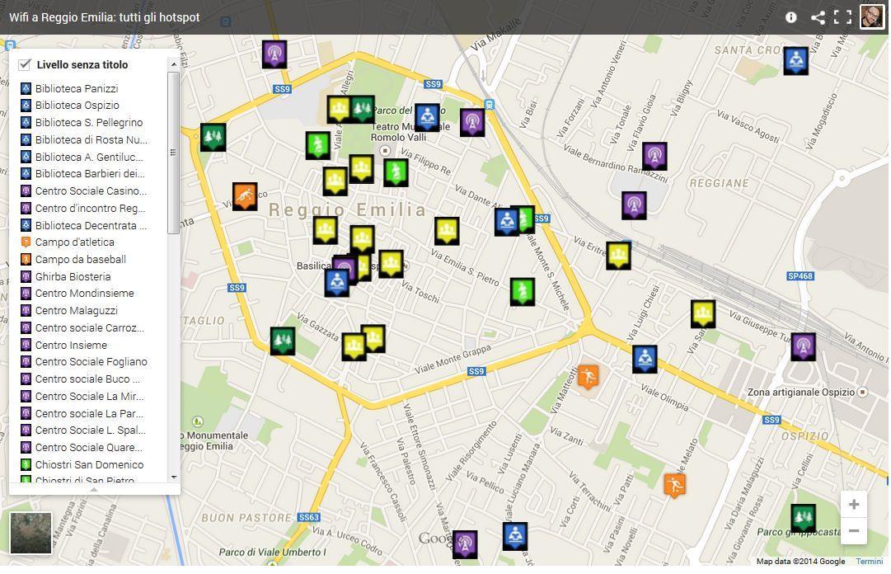Click antenna marker above Zona artigianale Ospizio

tap(803, 346)
